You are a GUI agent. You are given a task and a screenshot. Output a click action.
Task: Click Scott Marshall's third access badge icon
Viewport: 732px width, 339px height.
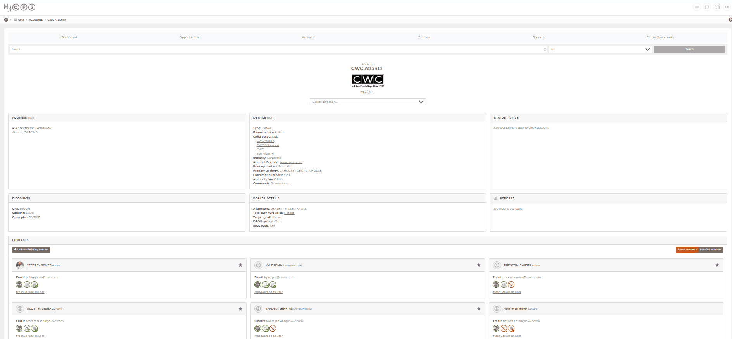tap(35, 328)
